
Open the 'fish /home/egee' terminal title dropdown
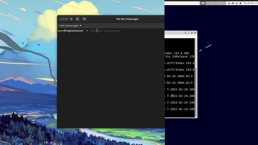(70, 26)
